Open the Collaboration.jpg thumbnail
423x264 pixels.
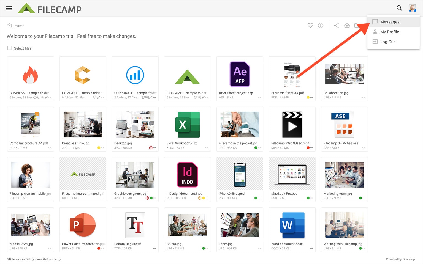344,74
